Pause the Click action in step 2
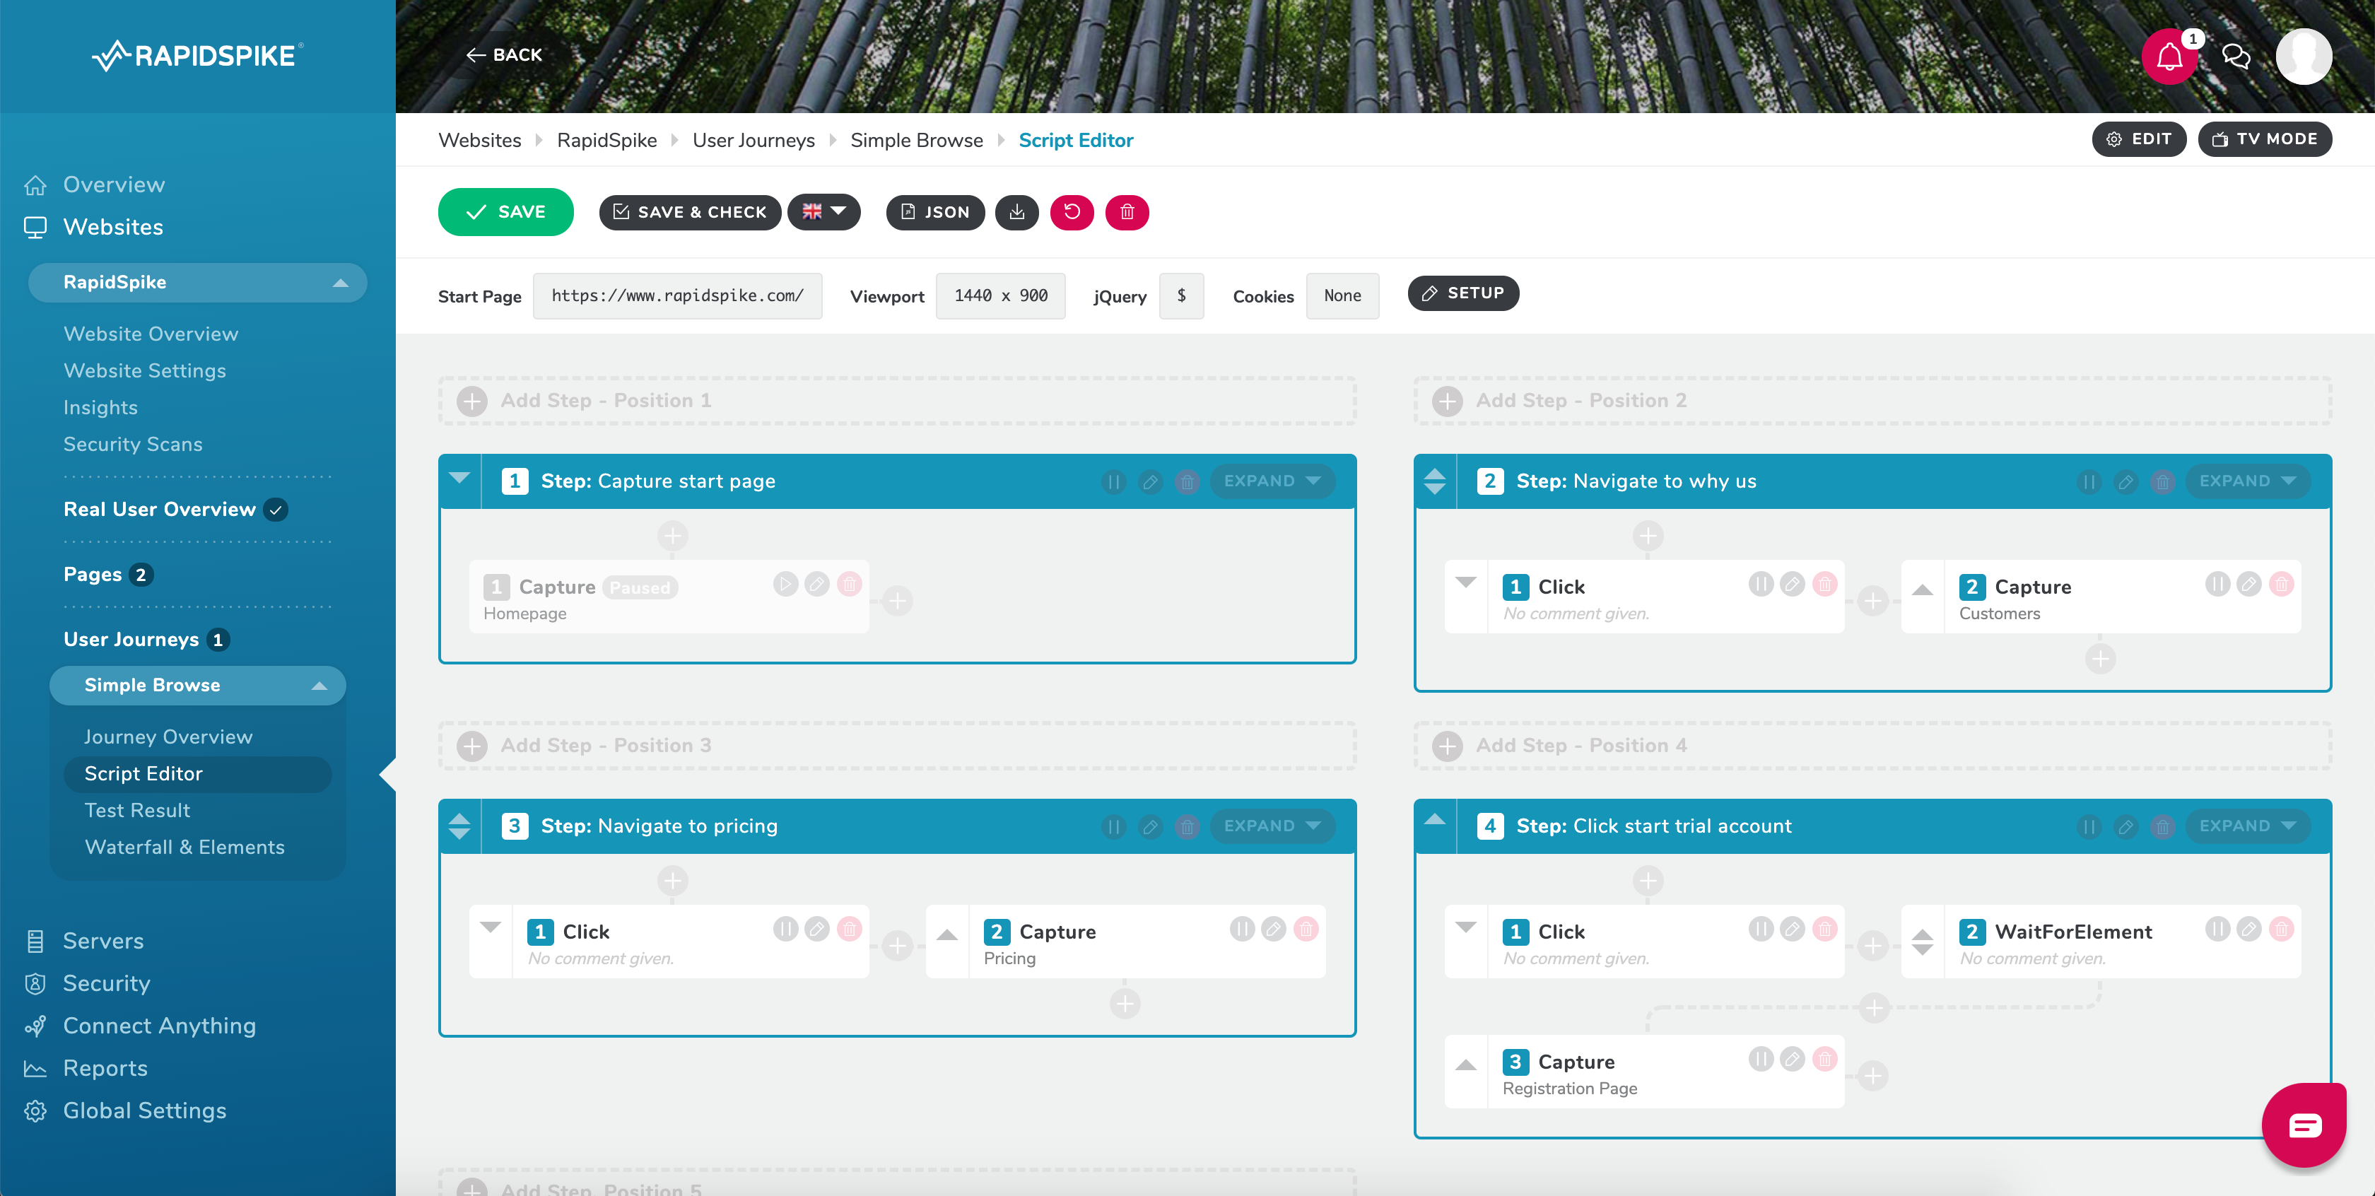The width and height of the screenshot is (2375, 1196). pos(1761,584)
